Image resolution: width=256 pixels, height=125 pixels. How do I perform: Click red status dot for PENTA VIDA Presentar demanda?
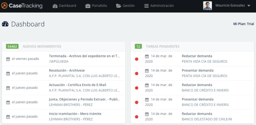(137, 74)
